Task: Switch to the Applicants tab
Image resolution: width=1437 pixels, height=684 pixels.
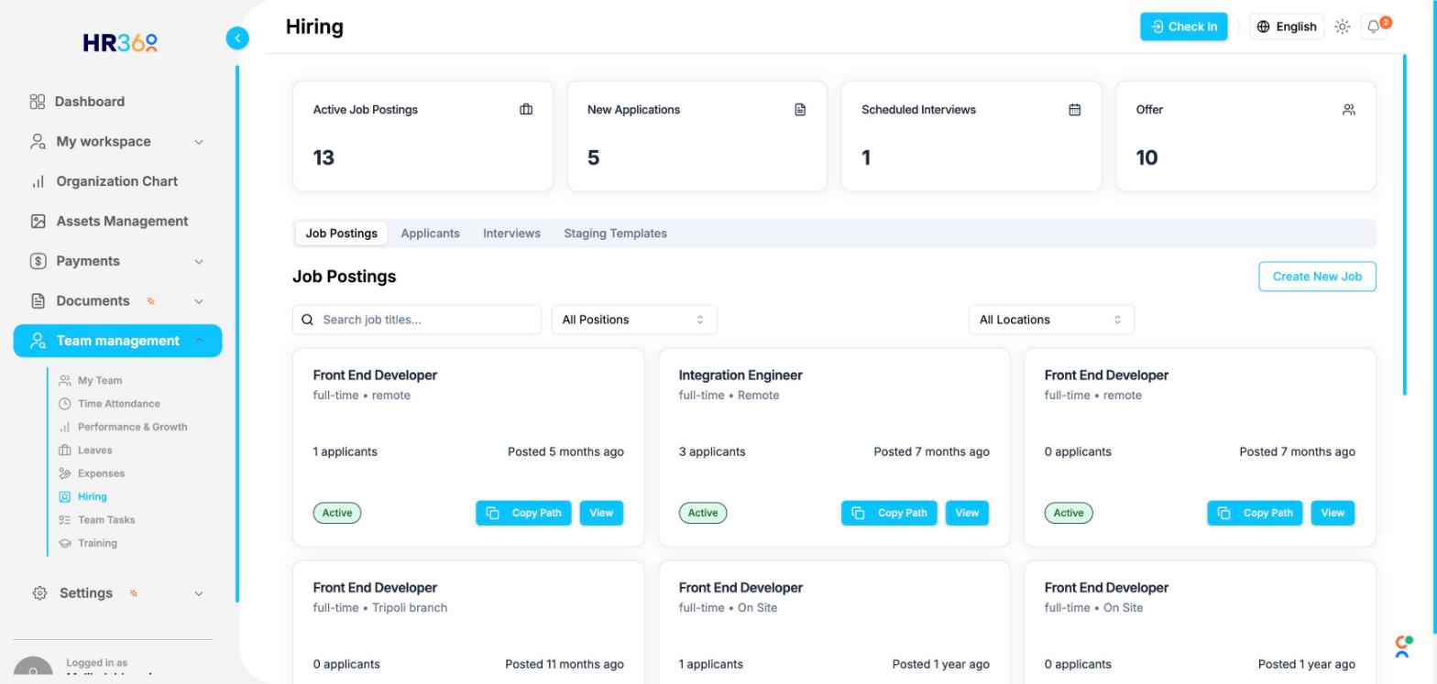Action: point(430,233)
